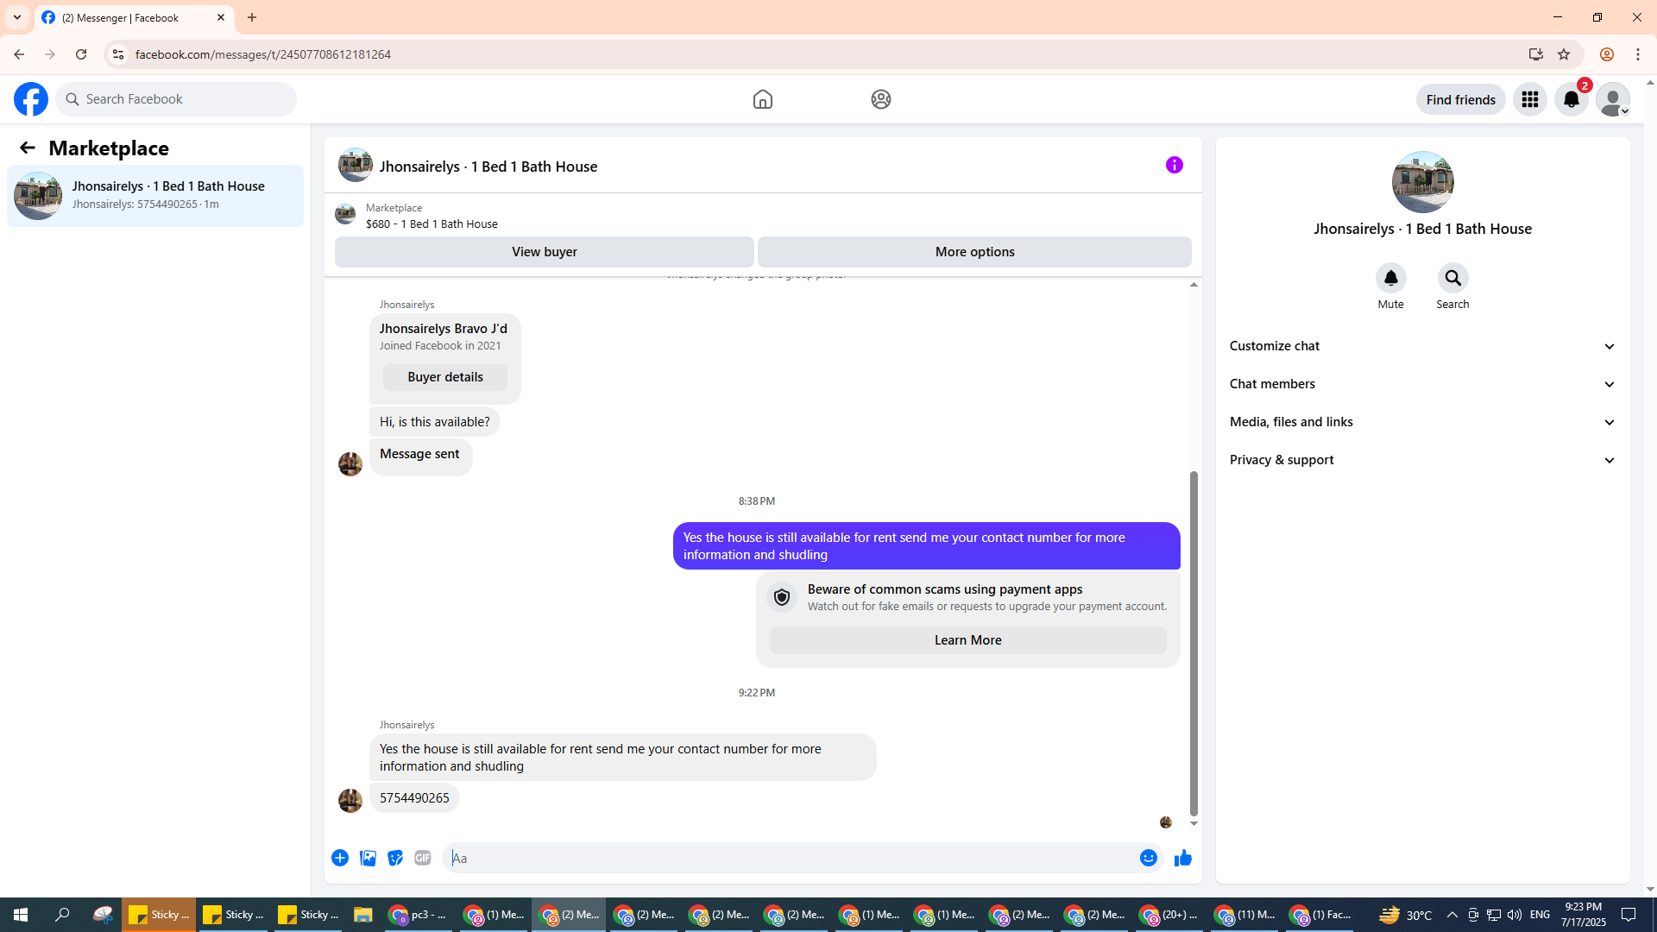This screenshot has width=1657, height=932.
Task: Open the account profile avatar menu
Action: point(1612,99)
